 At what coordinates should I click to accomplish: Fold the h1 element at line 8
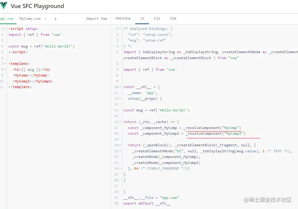[5, 69]
